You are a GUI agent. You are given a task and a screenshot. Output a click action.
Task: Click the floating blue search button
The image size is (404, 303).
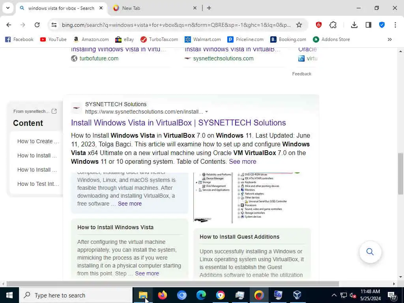(x=370, y=252)
